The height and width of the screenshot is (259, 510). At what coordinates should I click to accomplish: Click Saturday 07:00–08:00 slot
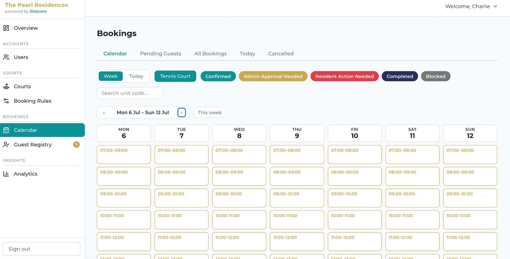(412, 155)
